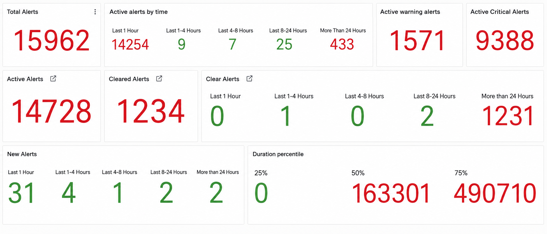Select the Active Critical Alerts value 9388
This screenshot has height=234, width=547.
tap(505, 41)
